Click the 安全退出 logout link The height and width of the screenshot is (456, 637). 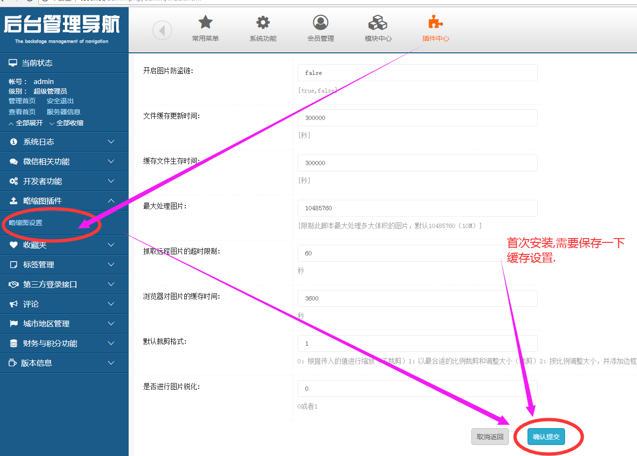pos(60,101)
